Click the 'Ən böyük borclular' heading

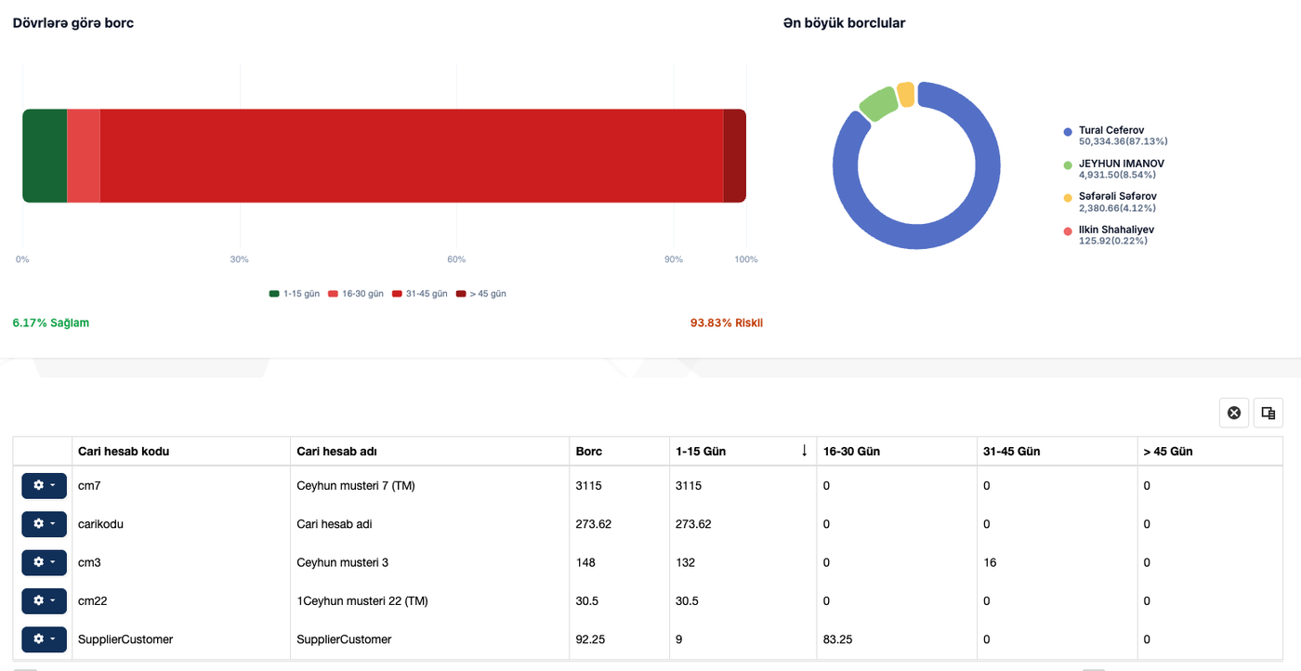point(845,22)
